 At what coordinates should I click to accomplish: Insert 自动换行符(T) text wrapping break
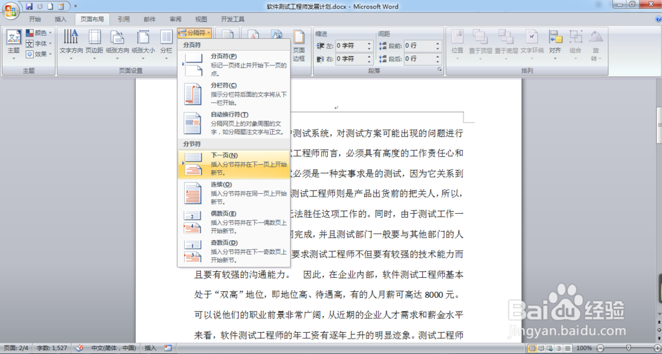pyautogui.click(x=234, y=123)
